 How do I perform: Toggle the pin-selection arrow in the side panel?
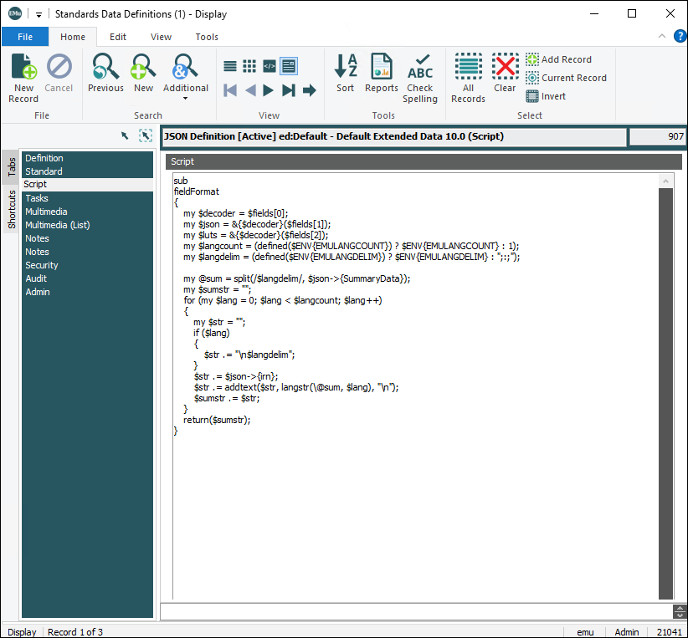(126, 135)
